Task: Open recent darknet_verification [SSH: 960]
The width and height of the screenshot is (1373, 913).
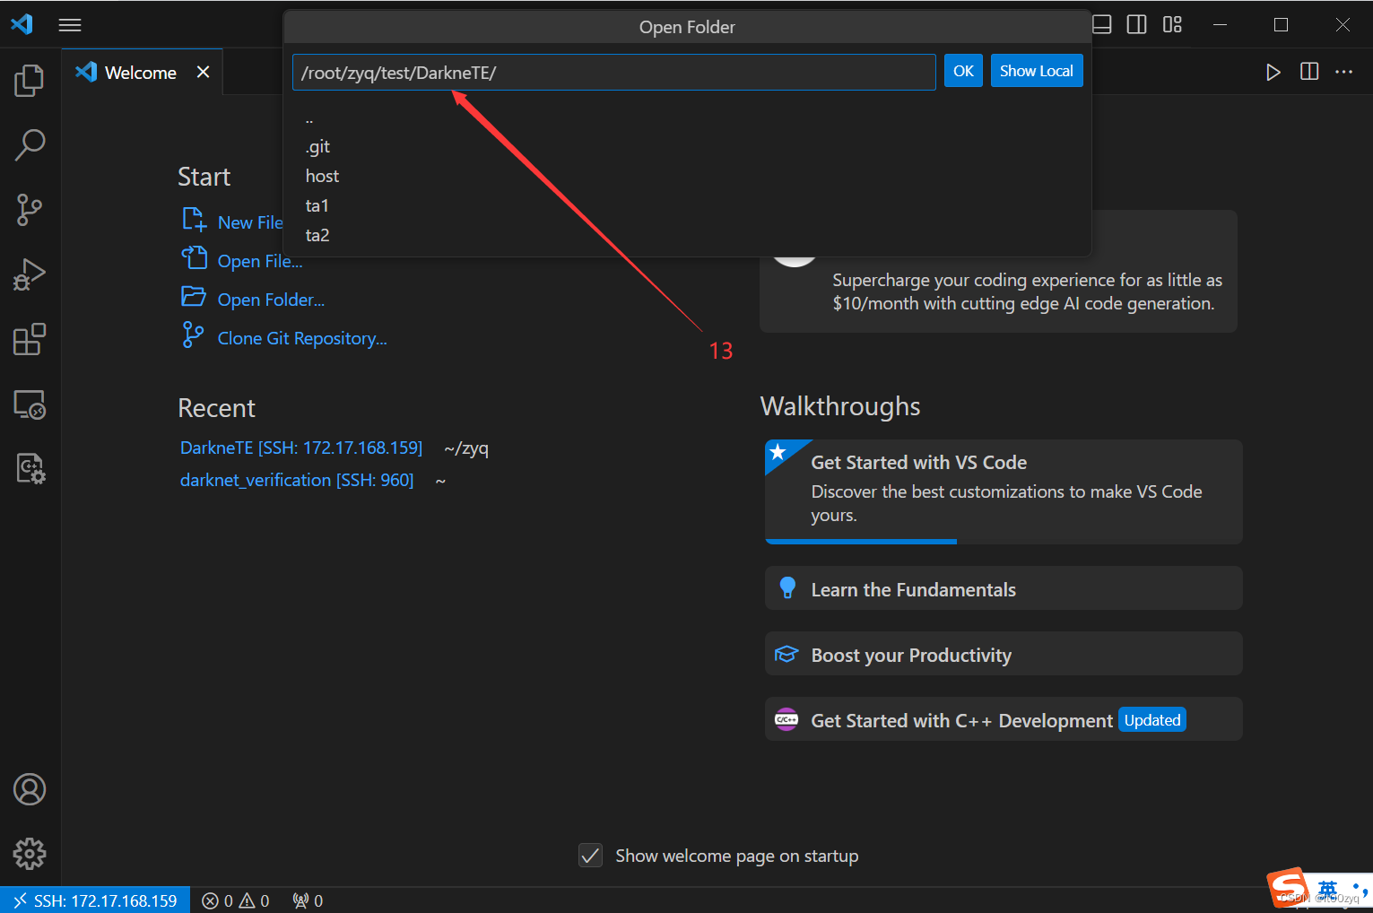Action: [297, 480]
